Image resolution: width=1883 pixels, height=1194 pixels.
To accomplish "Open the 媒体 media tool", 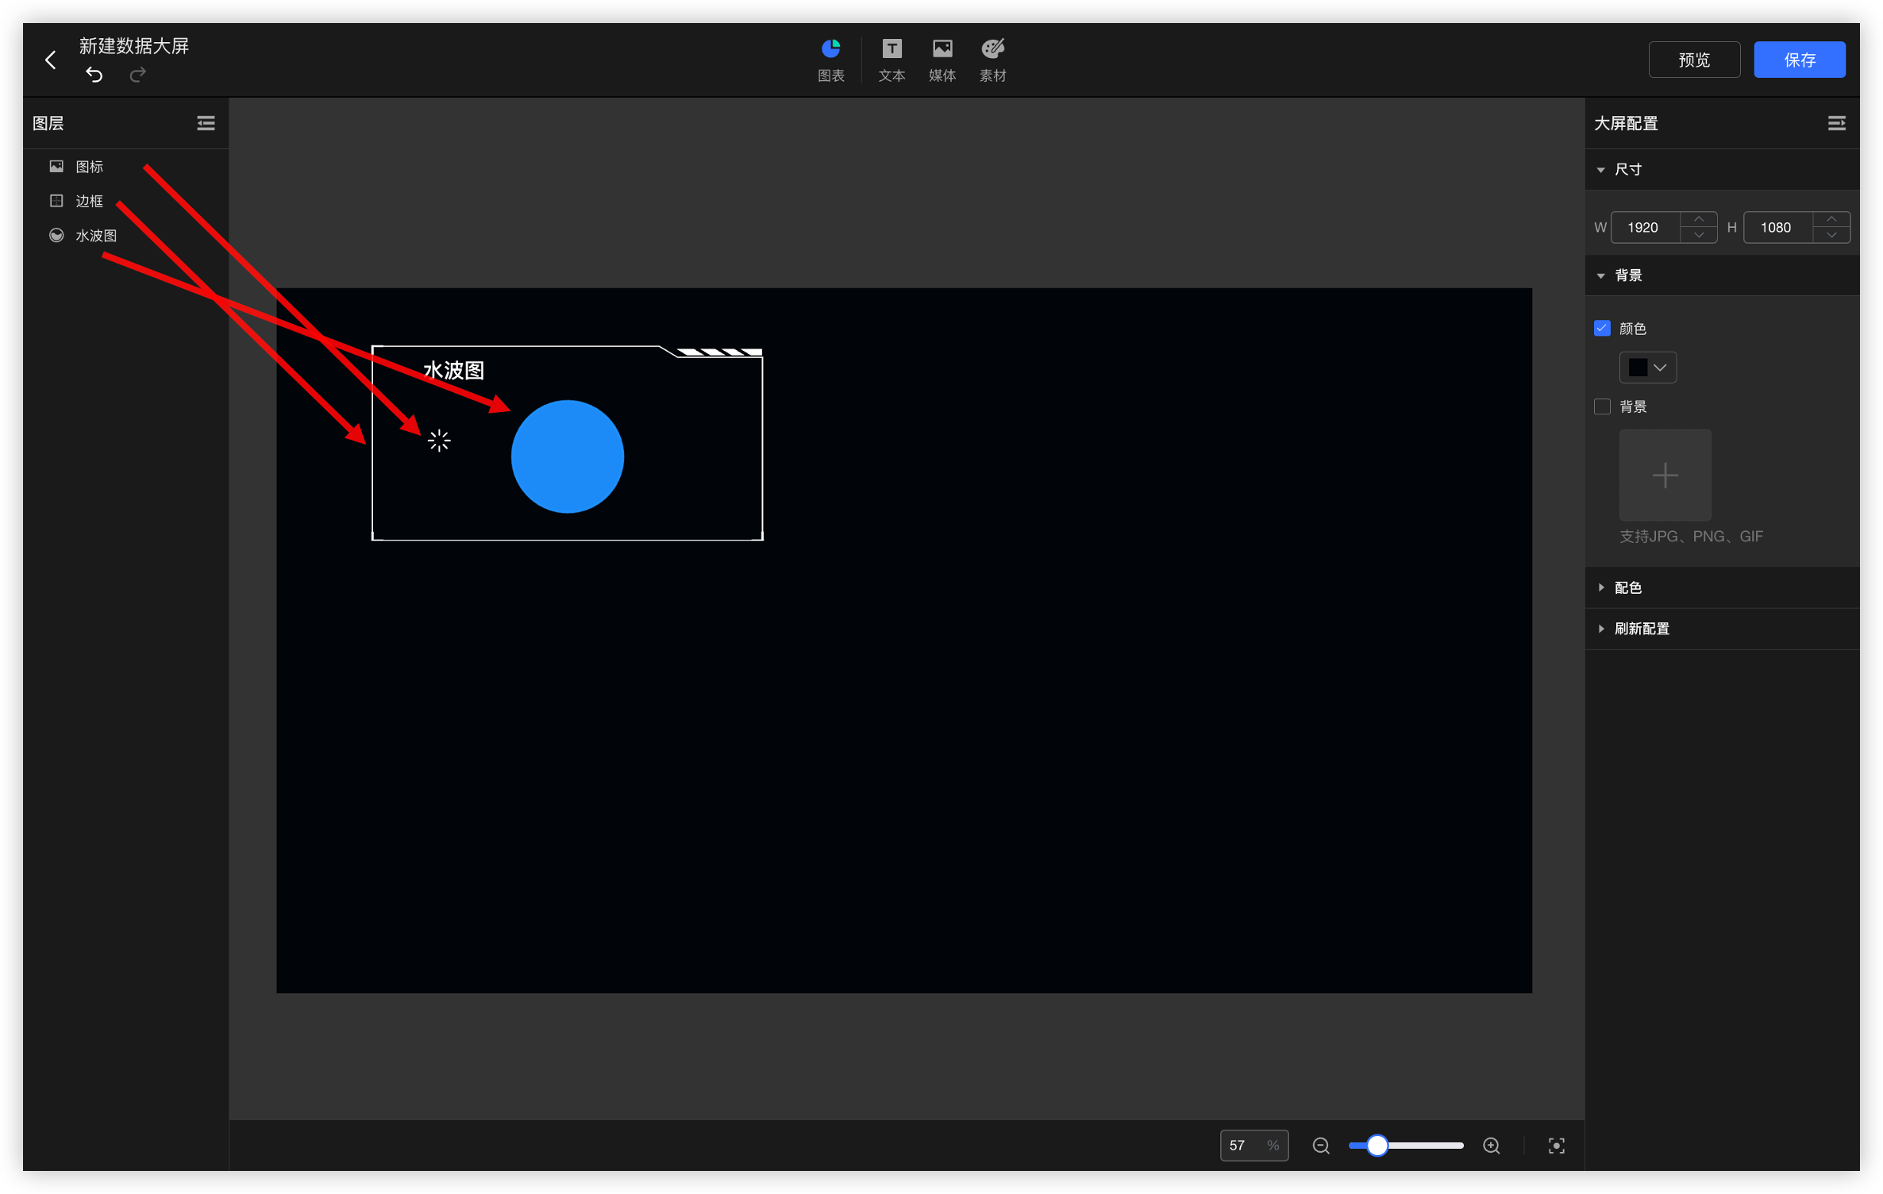I will [941, 60].
